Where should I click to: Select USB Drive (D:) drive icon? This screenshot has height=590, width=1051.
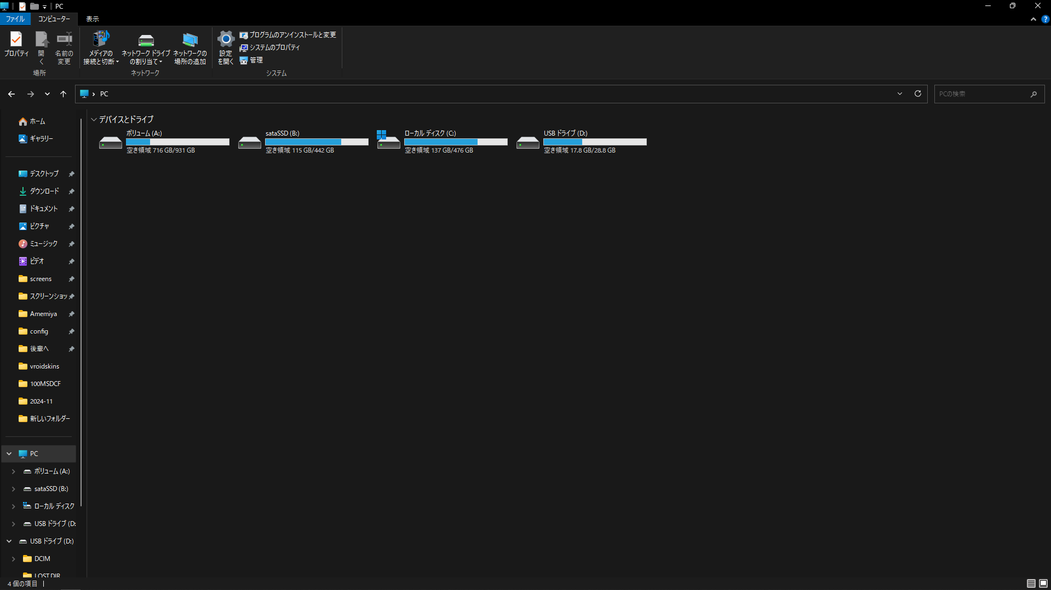(x=528, y=142)
